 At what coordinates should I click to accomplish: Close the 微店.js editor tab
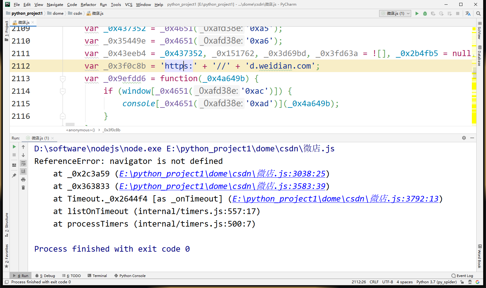[x=33, y=22]
